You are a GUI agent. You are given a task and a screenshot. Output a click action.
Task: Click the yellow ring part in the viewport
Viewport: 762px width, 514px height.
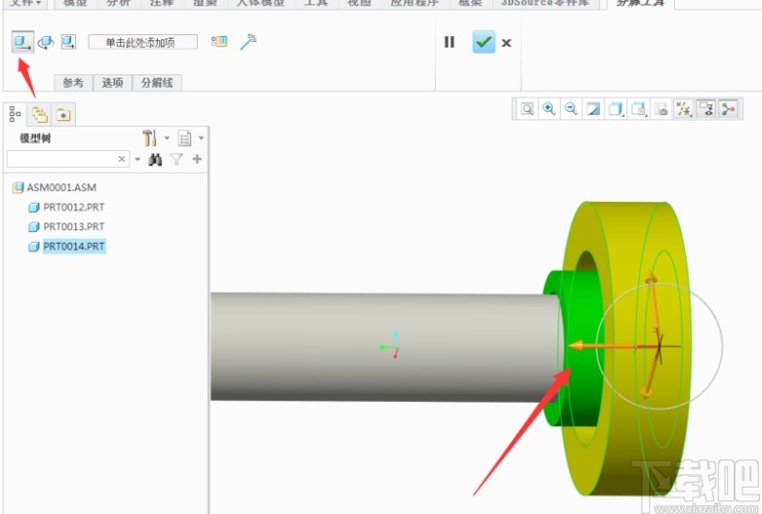click(627, 233)
